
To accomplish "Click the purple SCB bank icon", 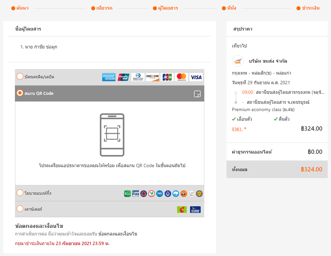I will tap(144, 194).
